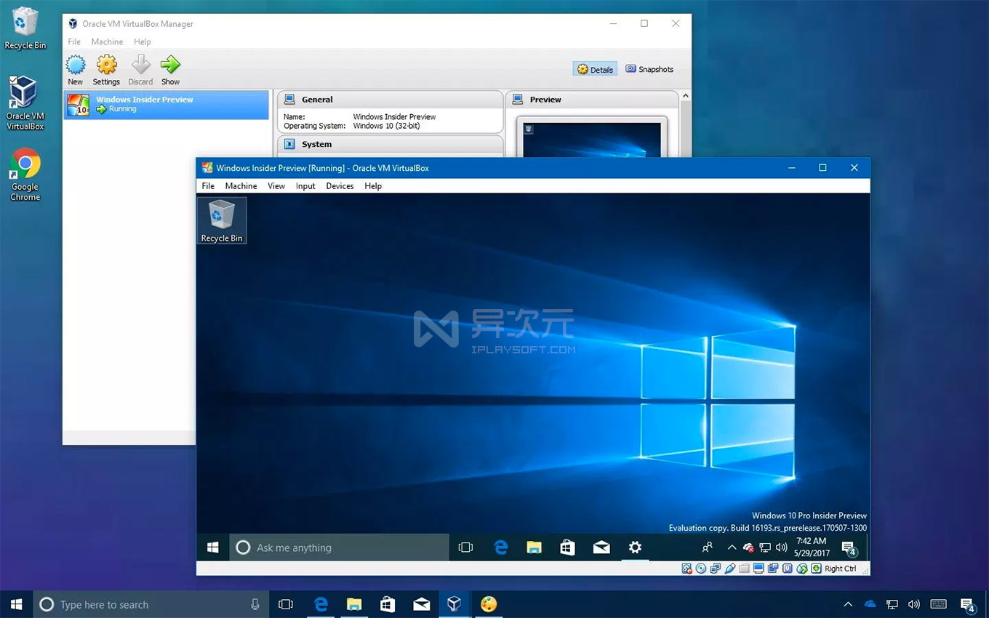Switch to the Snapshots view

tap(649, 69)
